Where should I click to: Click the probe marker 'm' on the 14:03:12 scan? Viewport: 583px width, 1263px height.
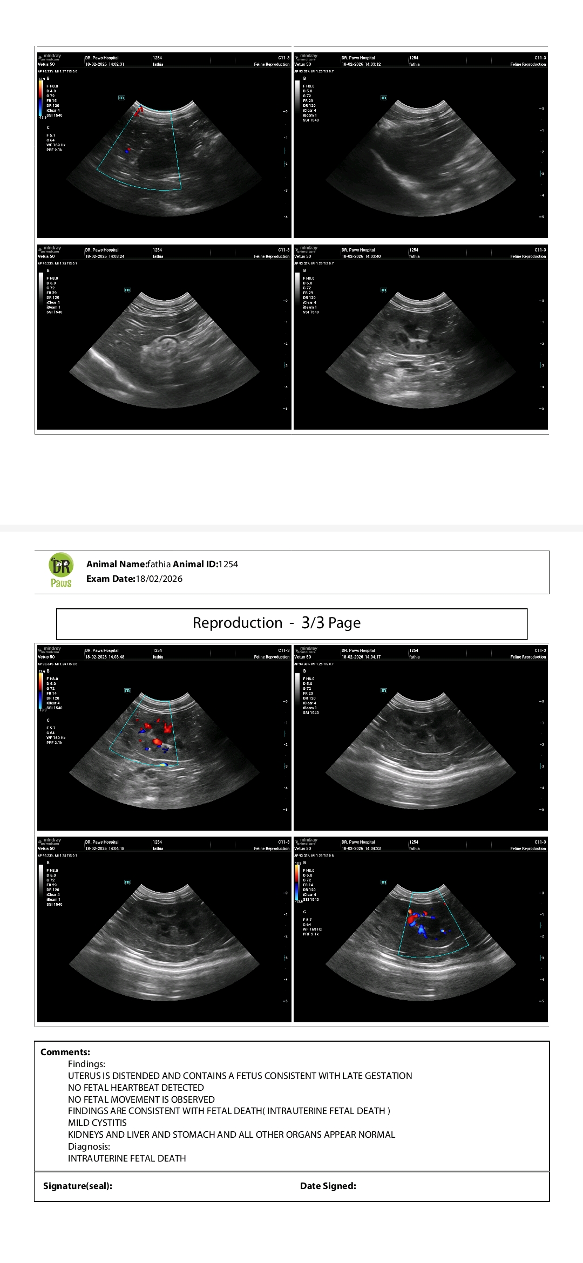[x=384, y=98]
